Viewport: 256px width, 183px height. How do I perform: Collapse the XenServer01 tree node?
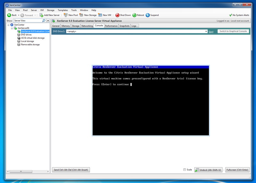click(x=12, y=28)
